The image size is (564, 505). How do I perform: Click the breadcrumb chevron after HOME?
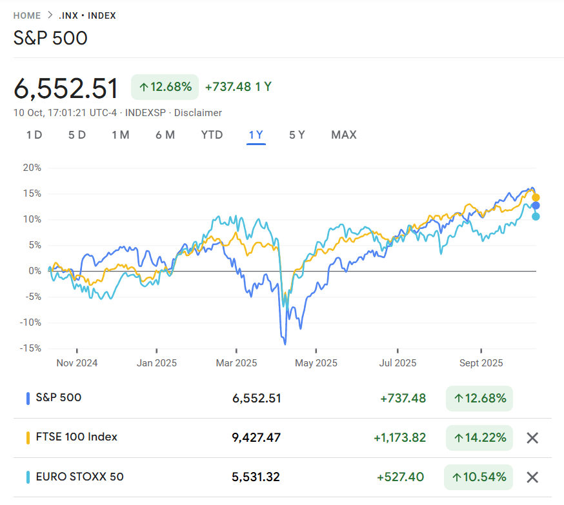tap(50, 15)
